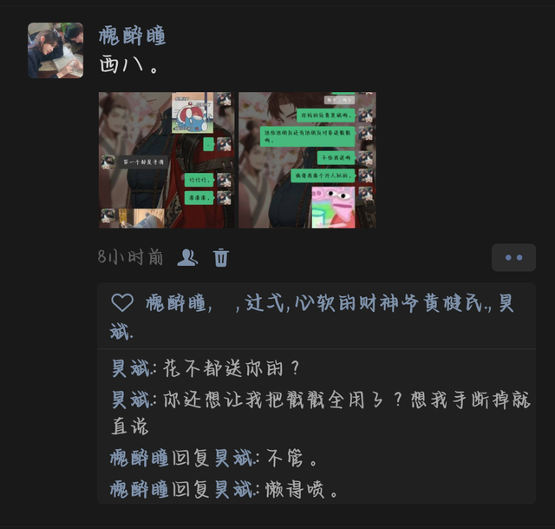Viewport: 555px width, 529px height.
Task: Delete post with trash icon
Action: tap(221, 257)
